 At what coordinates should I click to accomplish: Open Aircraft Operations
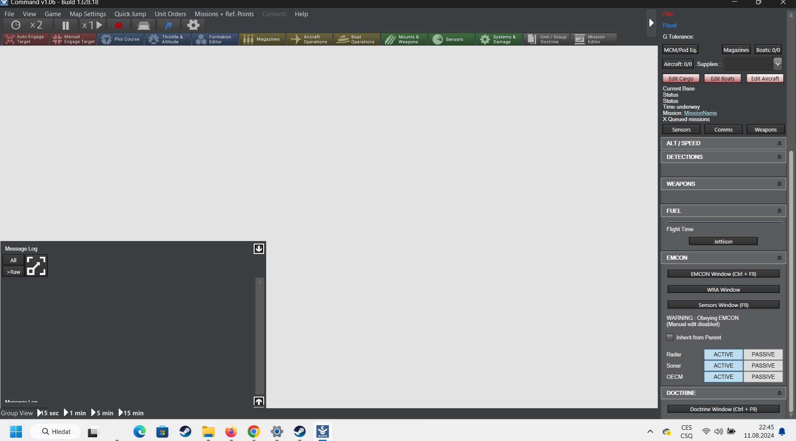310,39
